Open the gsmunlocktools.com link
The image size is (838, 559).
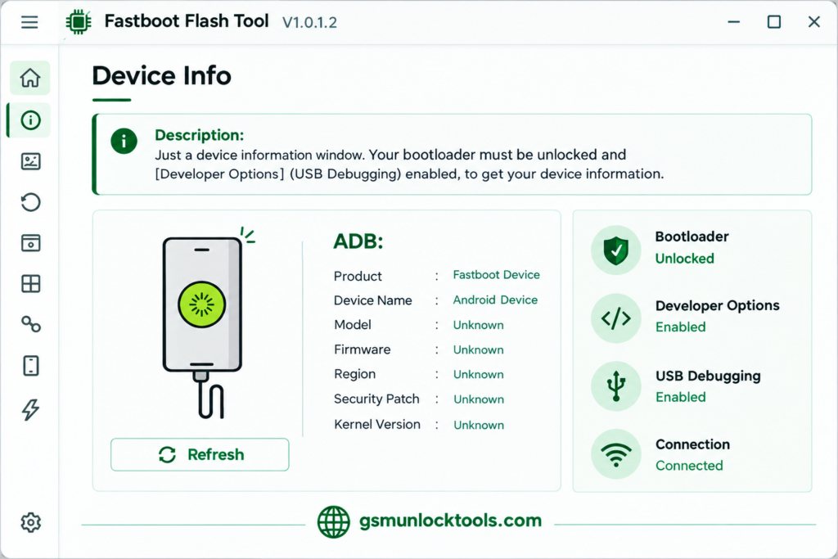point(450,521)
